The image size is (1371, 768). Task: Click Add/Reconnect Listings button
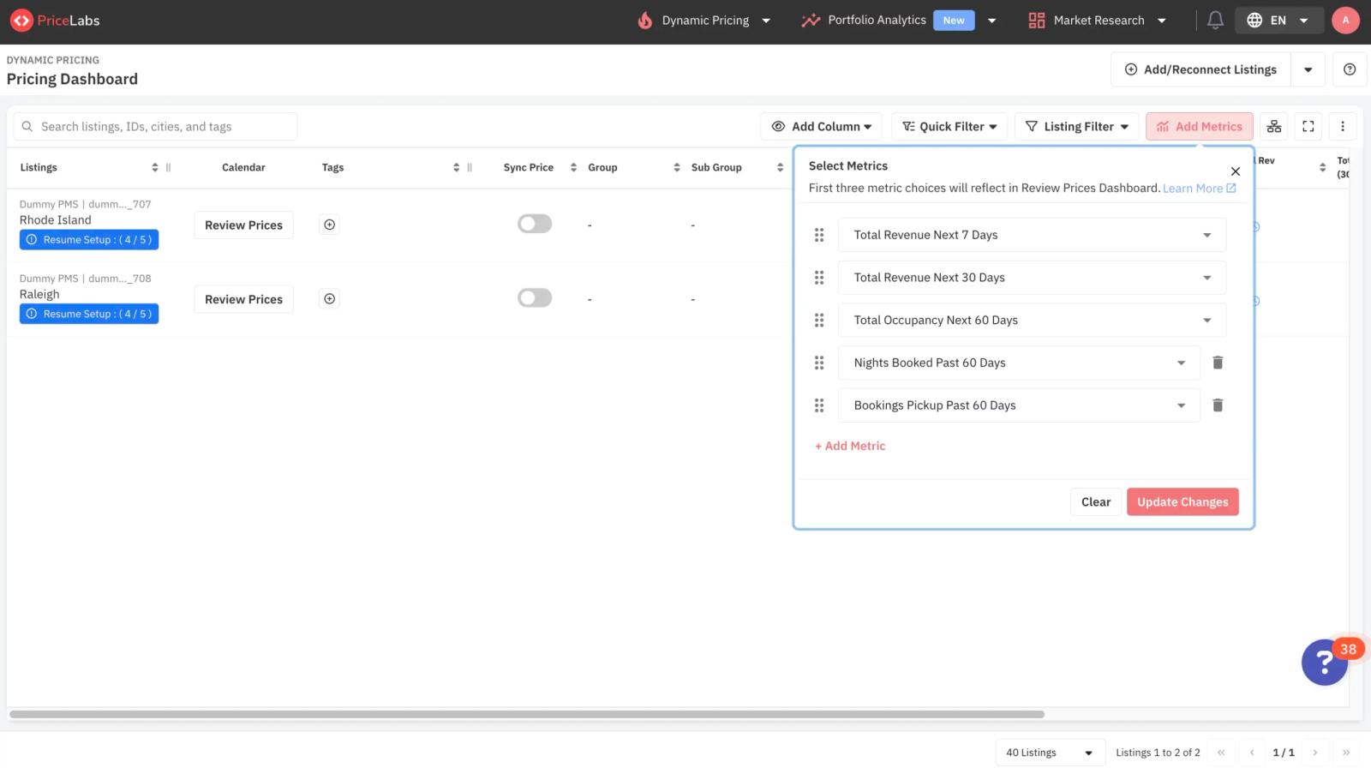1201,69
